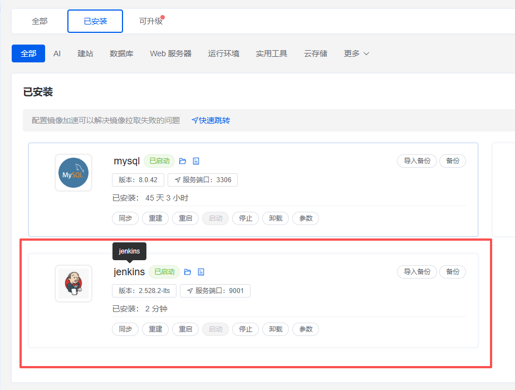The height and width of the screenshot is (390, 515).
Task: Click the jenkins app name
Action: coord(129,272)
